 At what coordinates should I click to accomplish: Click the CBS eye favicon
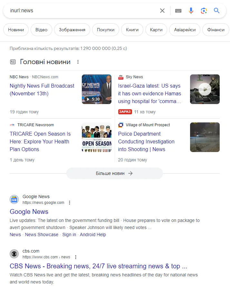click(x=14, y=254)
